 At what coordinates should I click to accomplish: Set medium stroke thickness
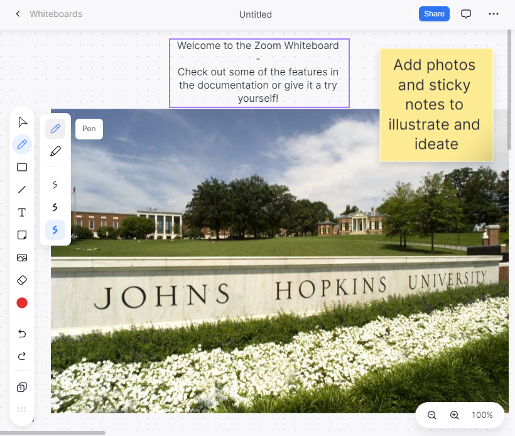coord(55,207)
